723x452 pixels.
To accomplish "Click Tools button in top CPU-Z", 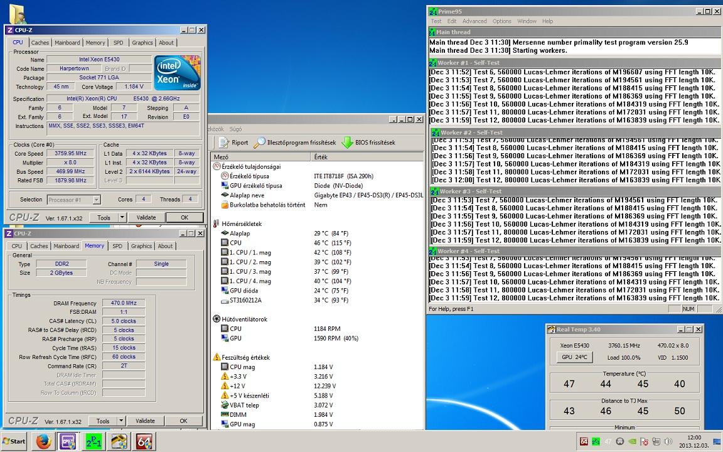I will click(104, 217).
